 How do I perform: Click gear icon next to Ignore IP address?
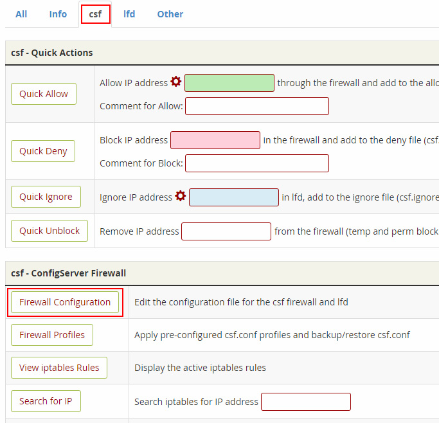pos(181,196)
